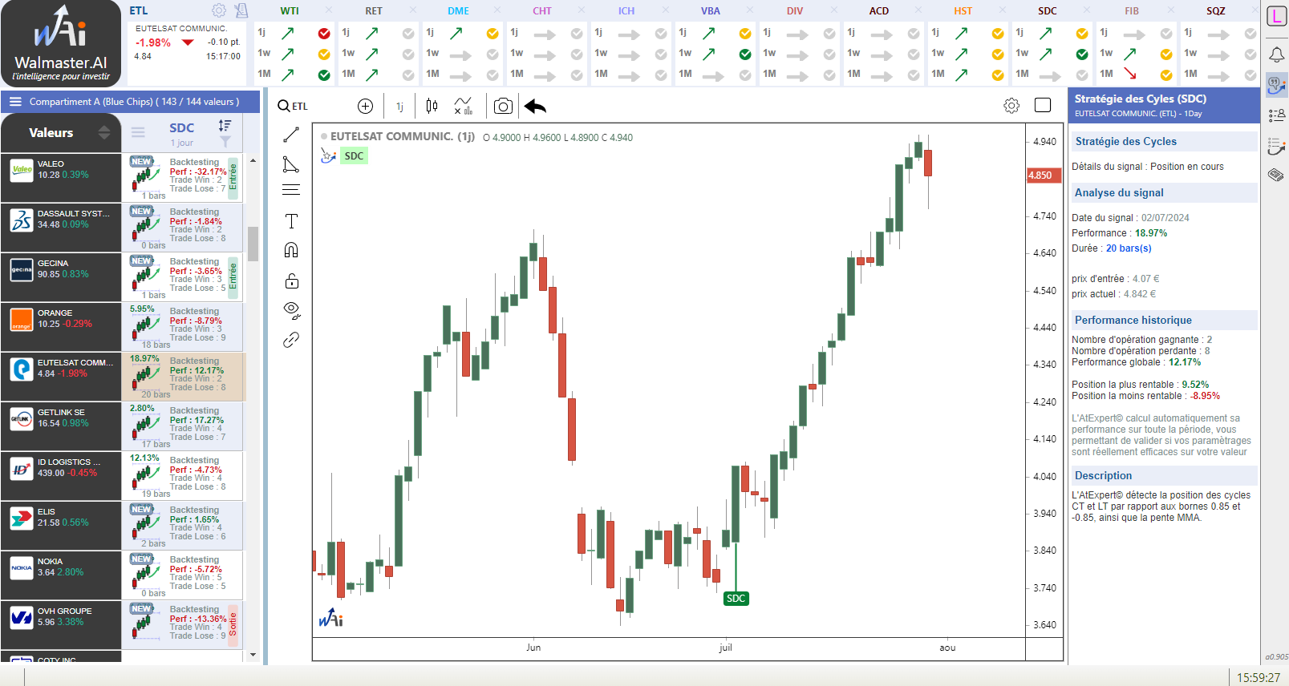Expand the Analyse du signal section
Screen dimensions: 1289x686
point(1164,192)
